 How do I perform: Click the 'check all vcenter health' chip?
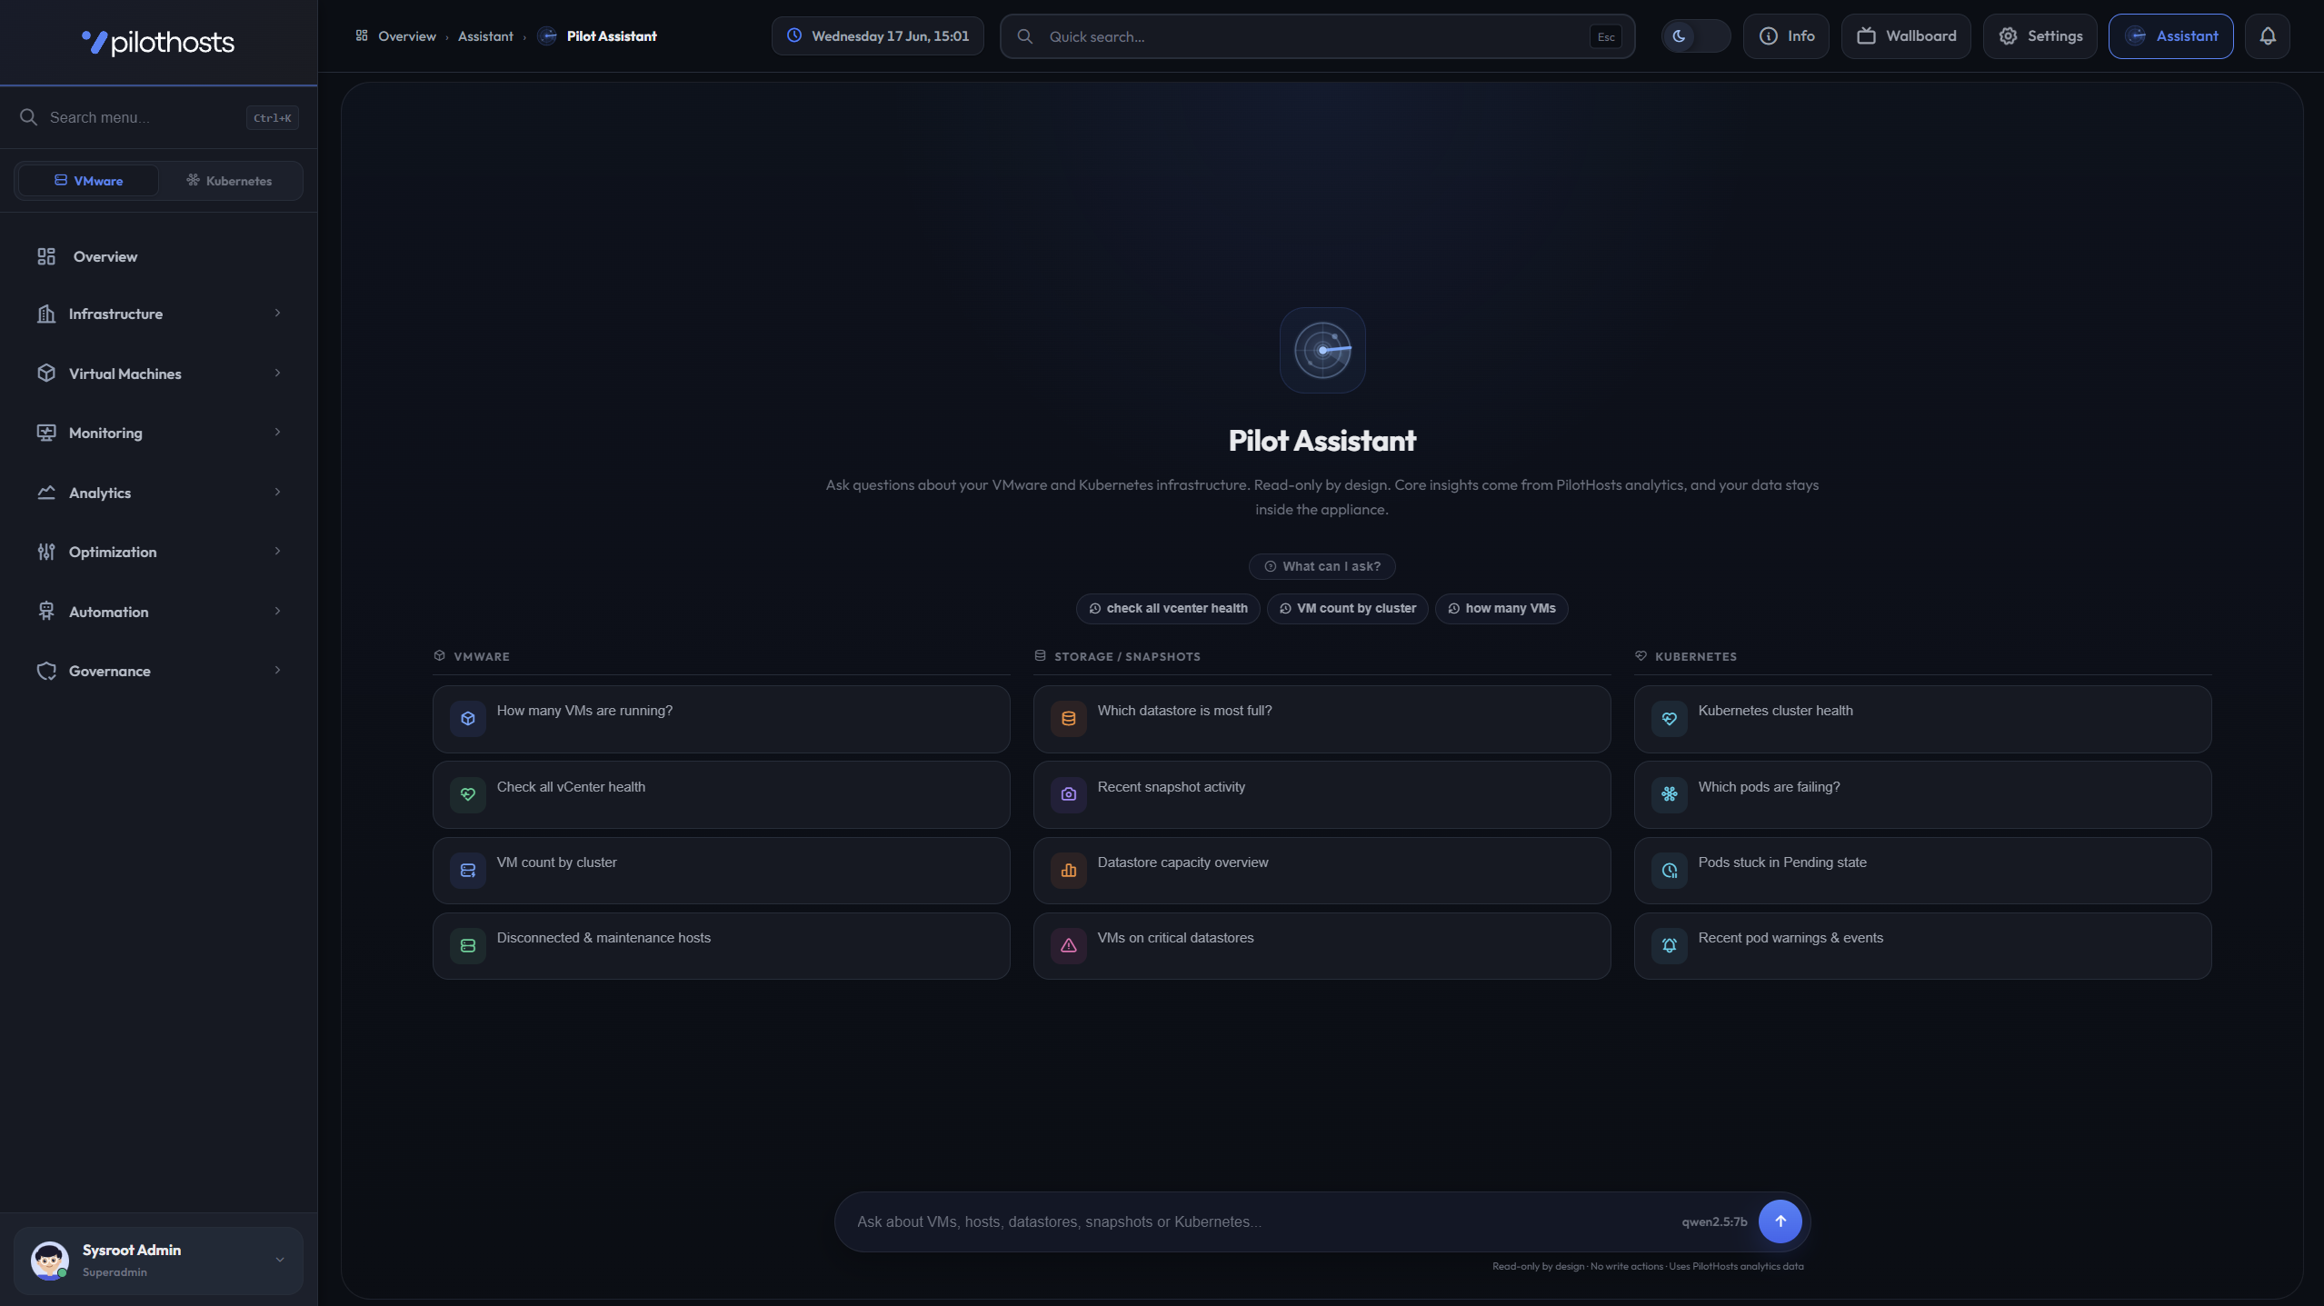click(x=1168, y=608)
